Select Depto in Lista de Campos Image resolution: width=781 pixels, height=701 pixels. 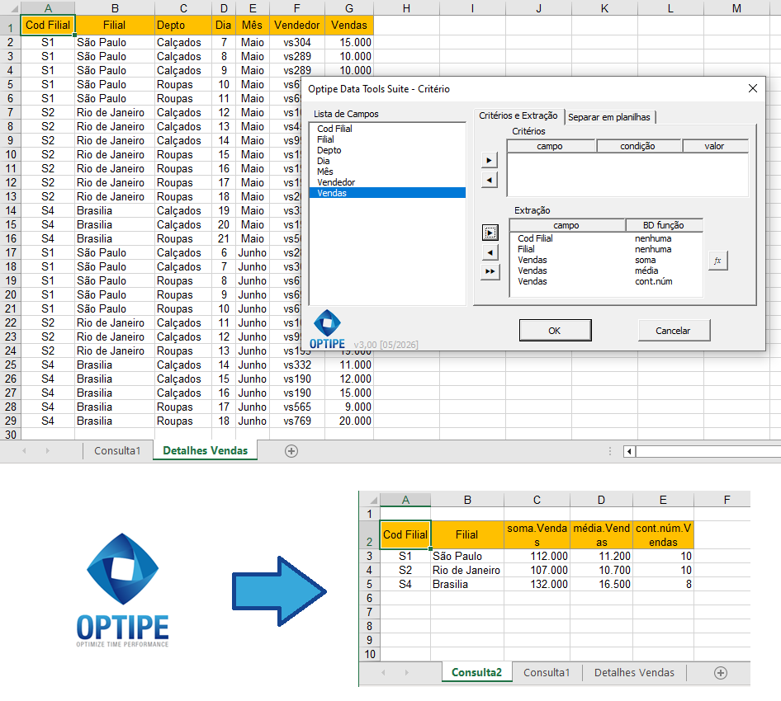point(387,150)
